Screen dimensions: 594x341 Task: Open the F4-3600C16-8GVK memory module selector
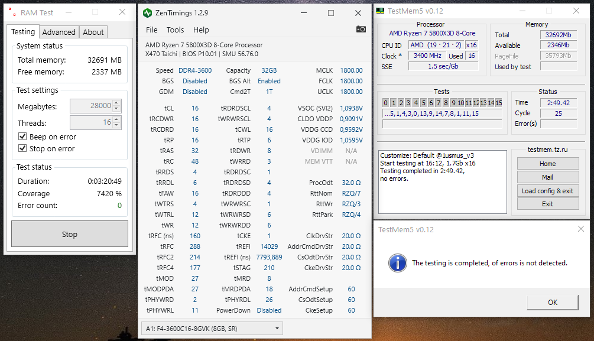212,327
